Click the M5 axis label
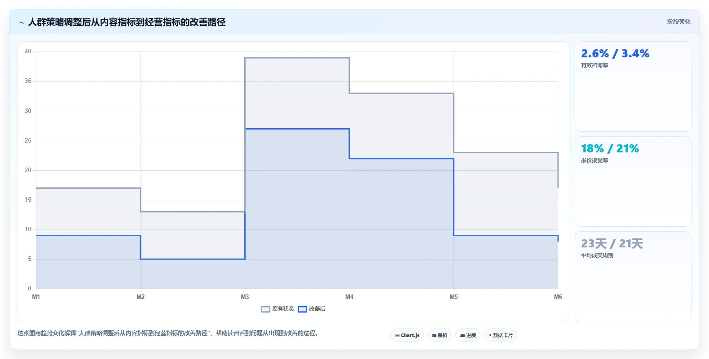Image resolution: width=709 pixels, height=359 pixels. tap(454, 297)
